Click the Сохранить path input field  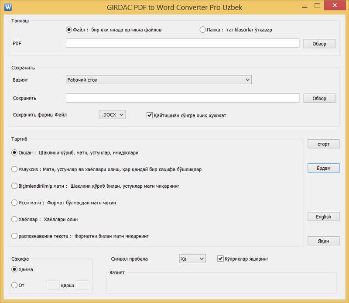[182, 98]
